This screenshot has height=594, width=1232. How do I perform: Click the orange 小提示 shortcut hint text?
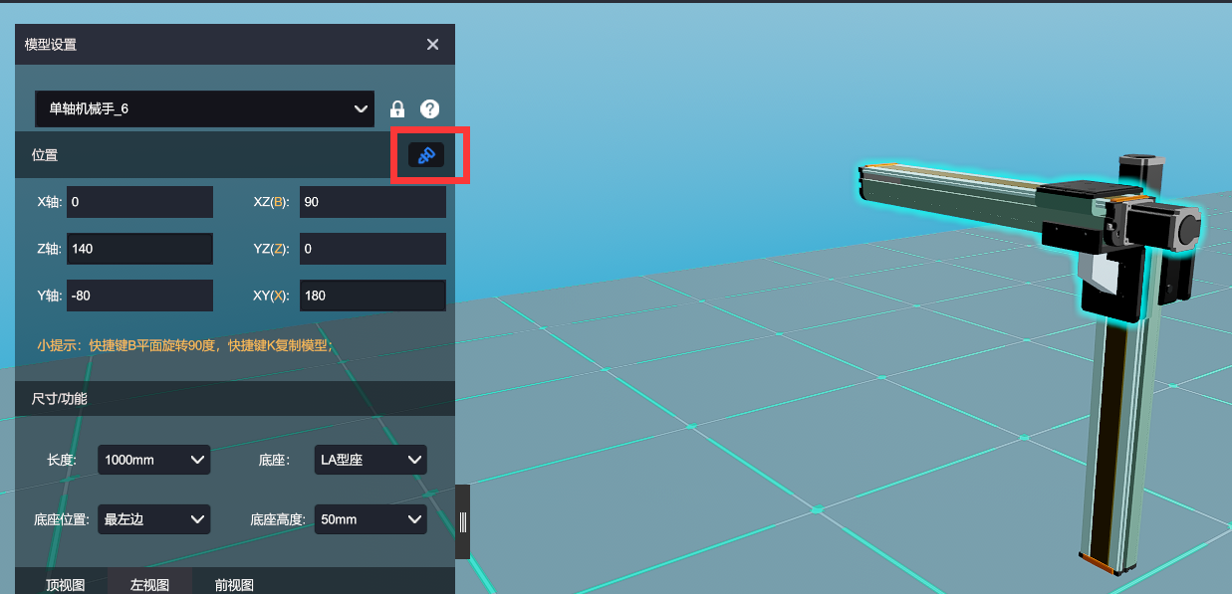pyautogui.click(x=185, y=345)
